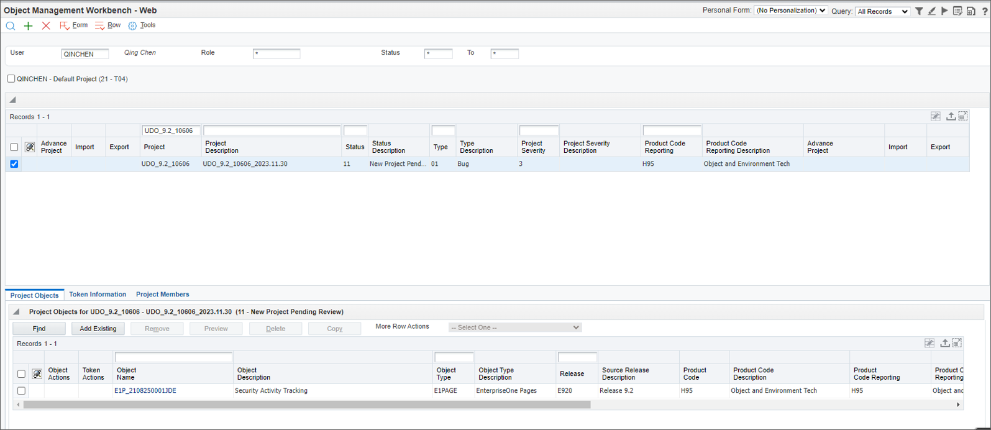Viewport: 991px width, 430px height.
Task: Click the E1P_2108250001JDE object name cell
Action: [x=145, y=391]
